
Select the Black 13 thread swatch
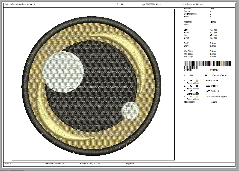point(197,86)
